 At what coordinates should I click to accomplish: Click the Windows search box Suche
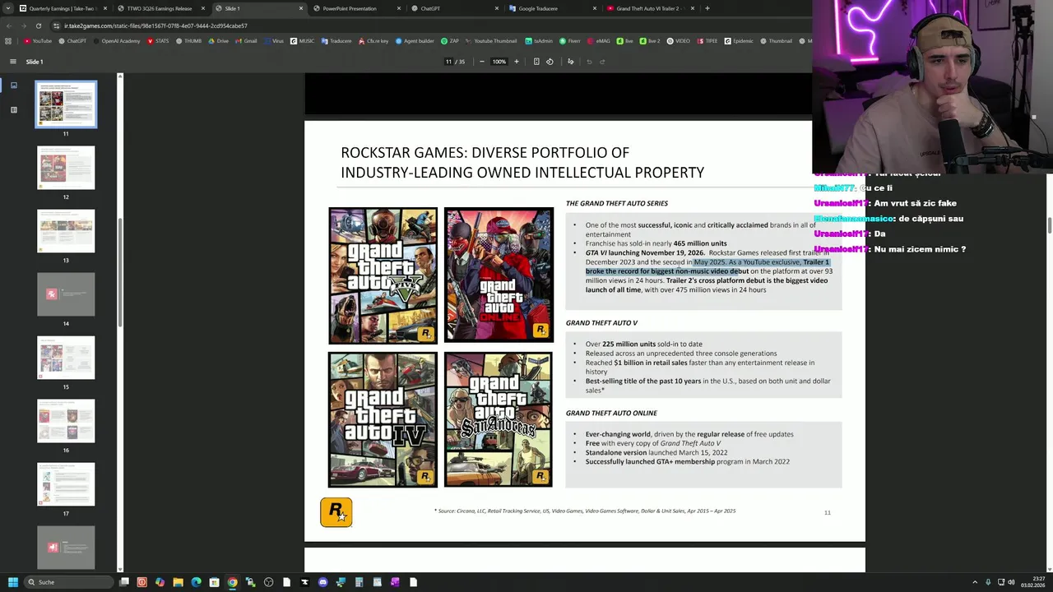click(67, 582)
